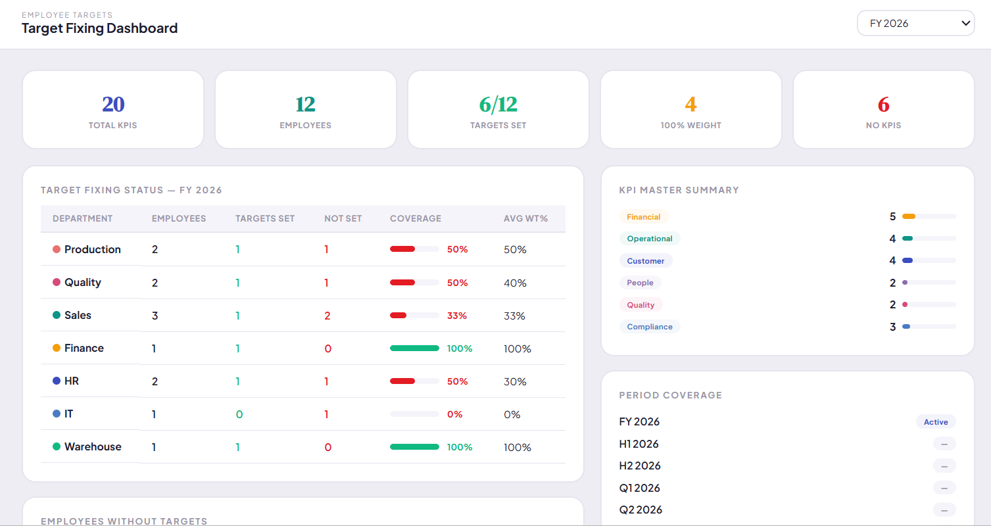991x526 pixels.
Task: Select the IT department name
Action: coord(68,414)
